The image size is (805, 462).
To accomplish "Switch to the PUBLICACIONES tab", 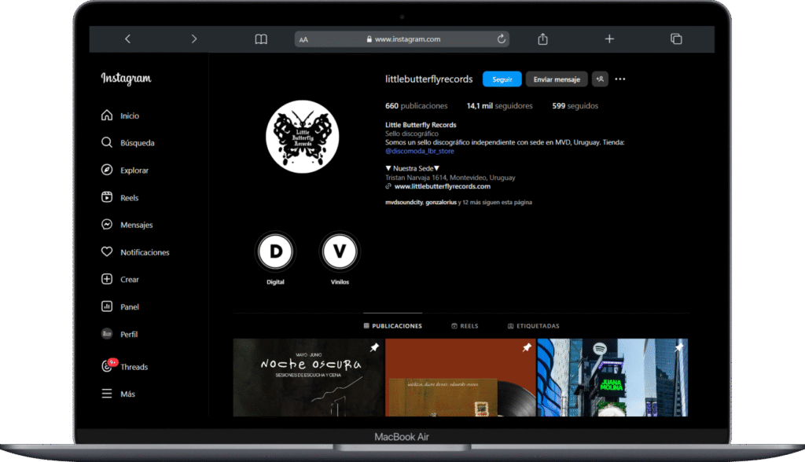I will click(393, 326).
